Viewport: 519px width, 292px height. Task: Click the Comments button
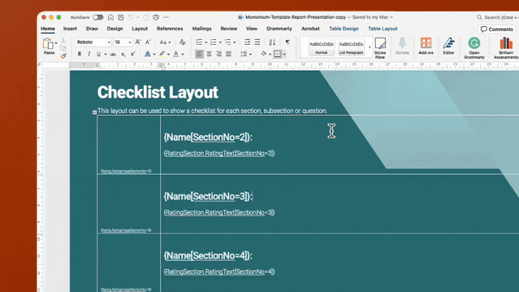pos(497,29)
